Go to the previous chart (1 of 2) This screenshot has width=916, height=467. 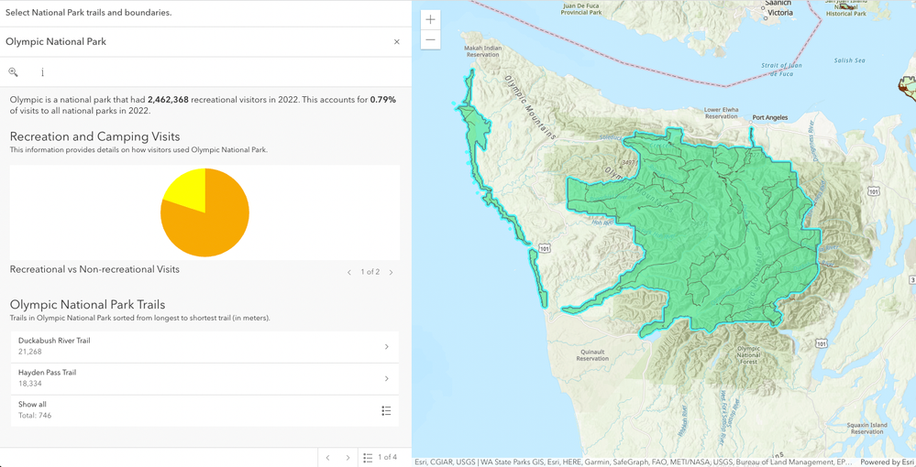click(349, 272)
